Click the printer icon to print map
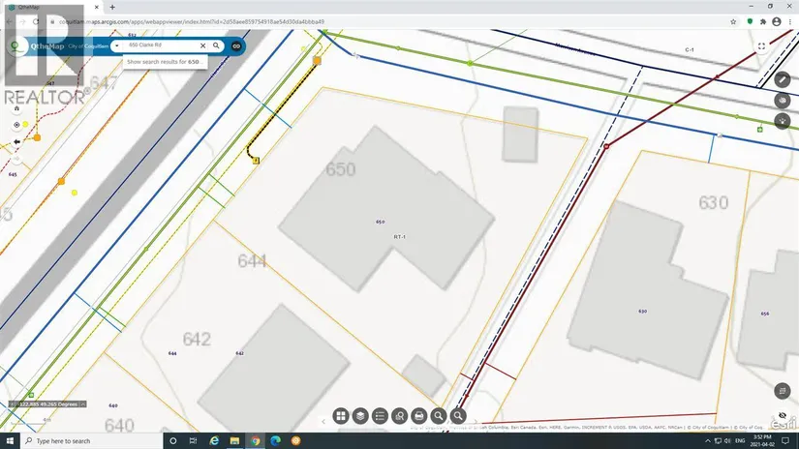This screenshot has width=799, height=449. (418, 416)
